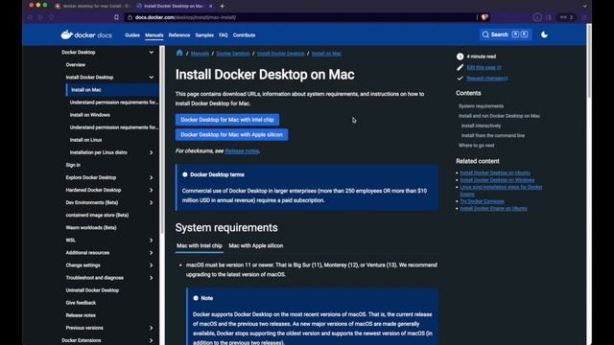Collapse the Docker Desktop sidebar section
The height and width of the screenshot is (345, 614).
tap(152, 52)
